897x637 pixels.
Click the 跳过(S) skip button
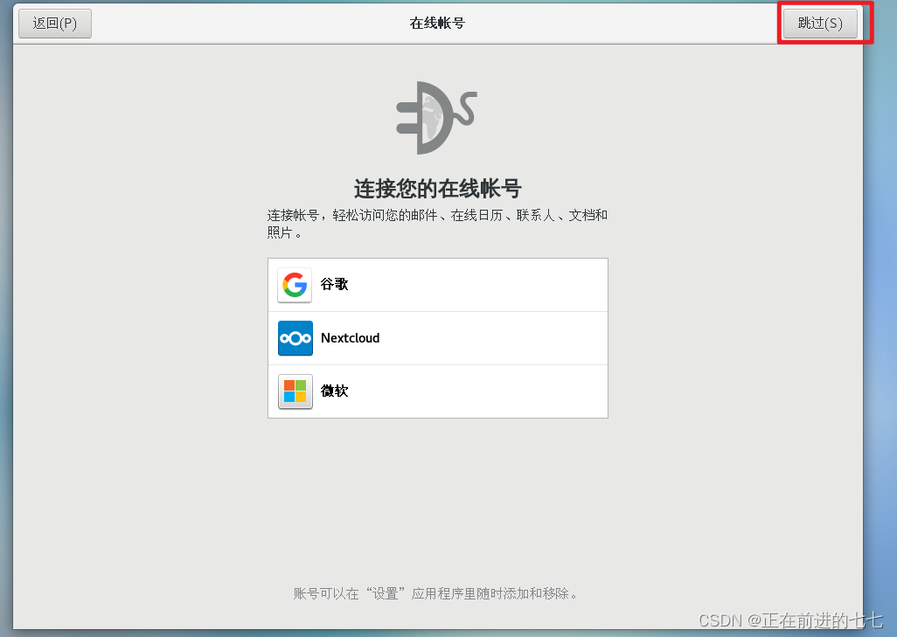click(x=820, y=24)
